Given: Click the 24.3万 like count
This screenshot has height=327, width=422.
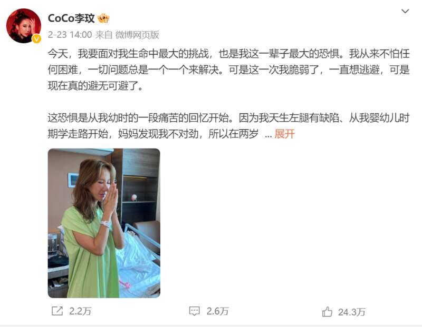Looking at the screenshot, I should point(351,312).
